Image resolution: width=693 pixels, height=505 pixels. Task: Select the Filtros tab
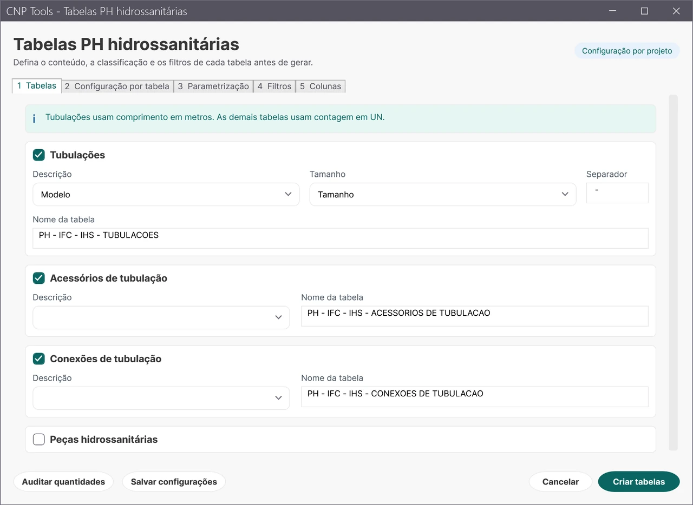pos(274,86)
